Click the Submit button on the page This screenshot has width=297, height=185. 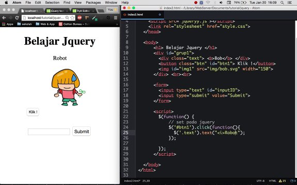click(x=81, y=132)
